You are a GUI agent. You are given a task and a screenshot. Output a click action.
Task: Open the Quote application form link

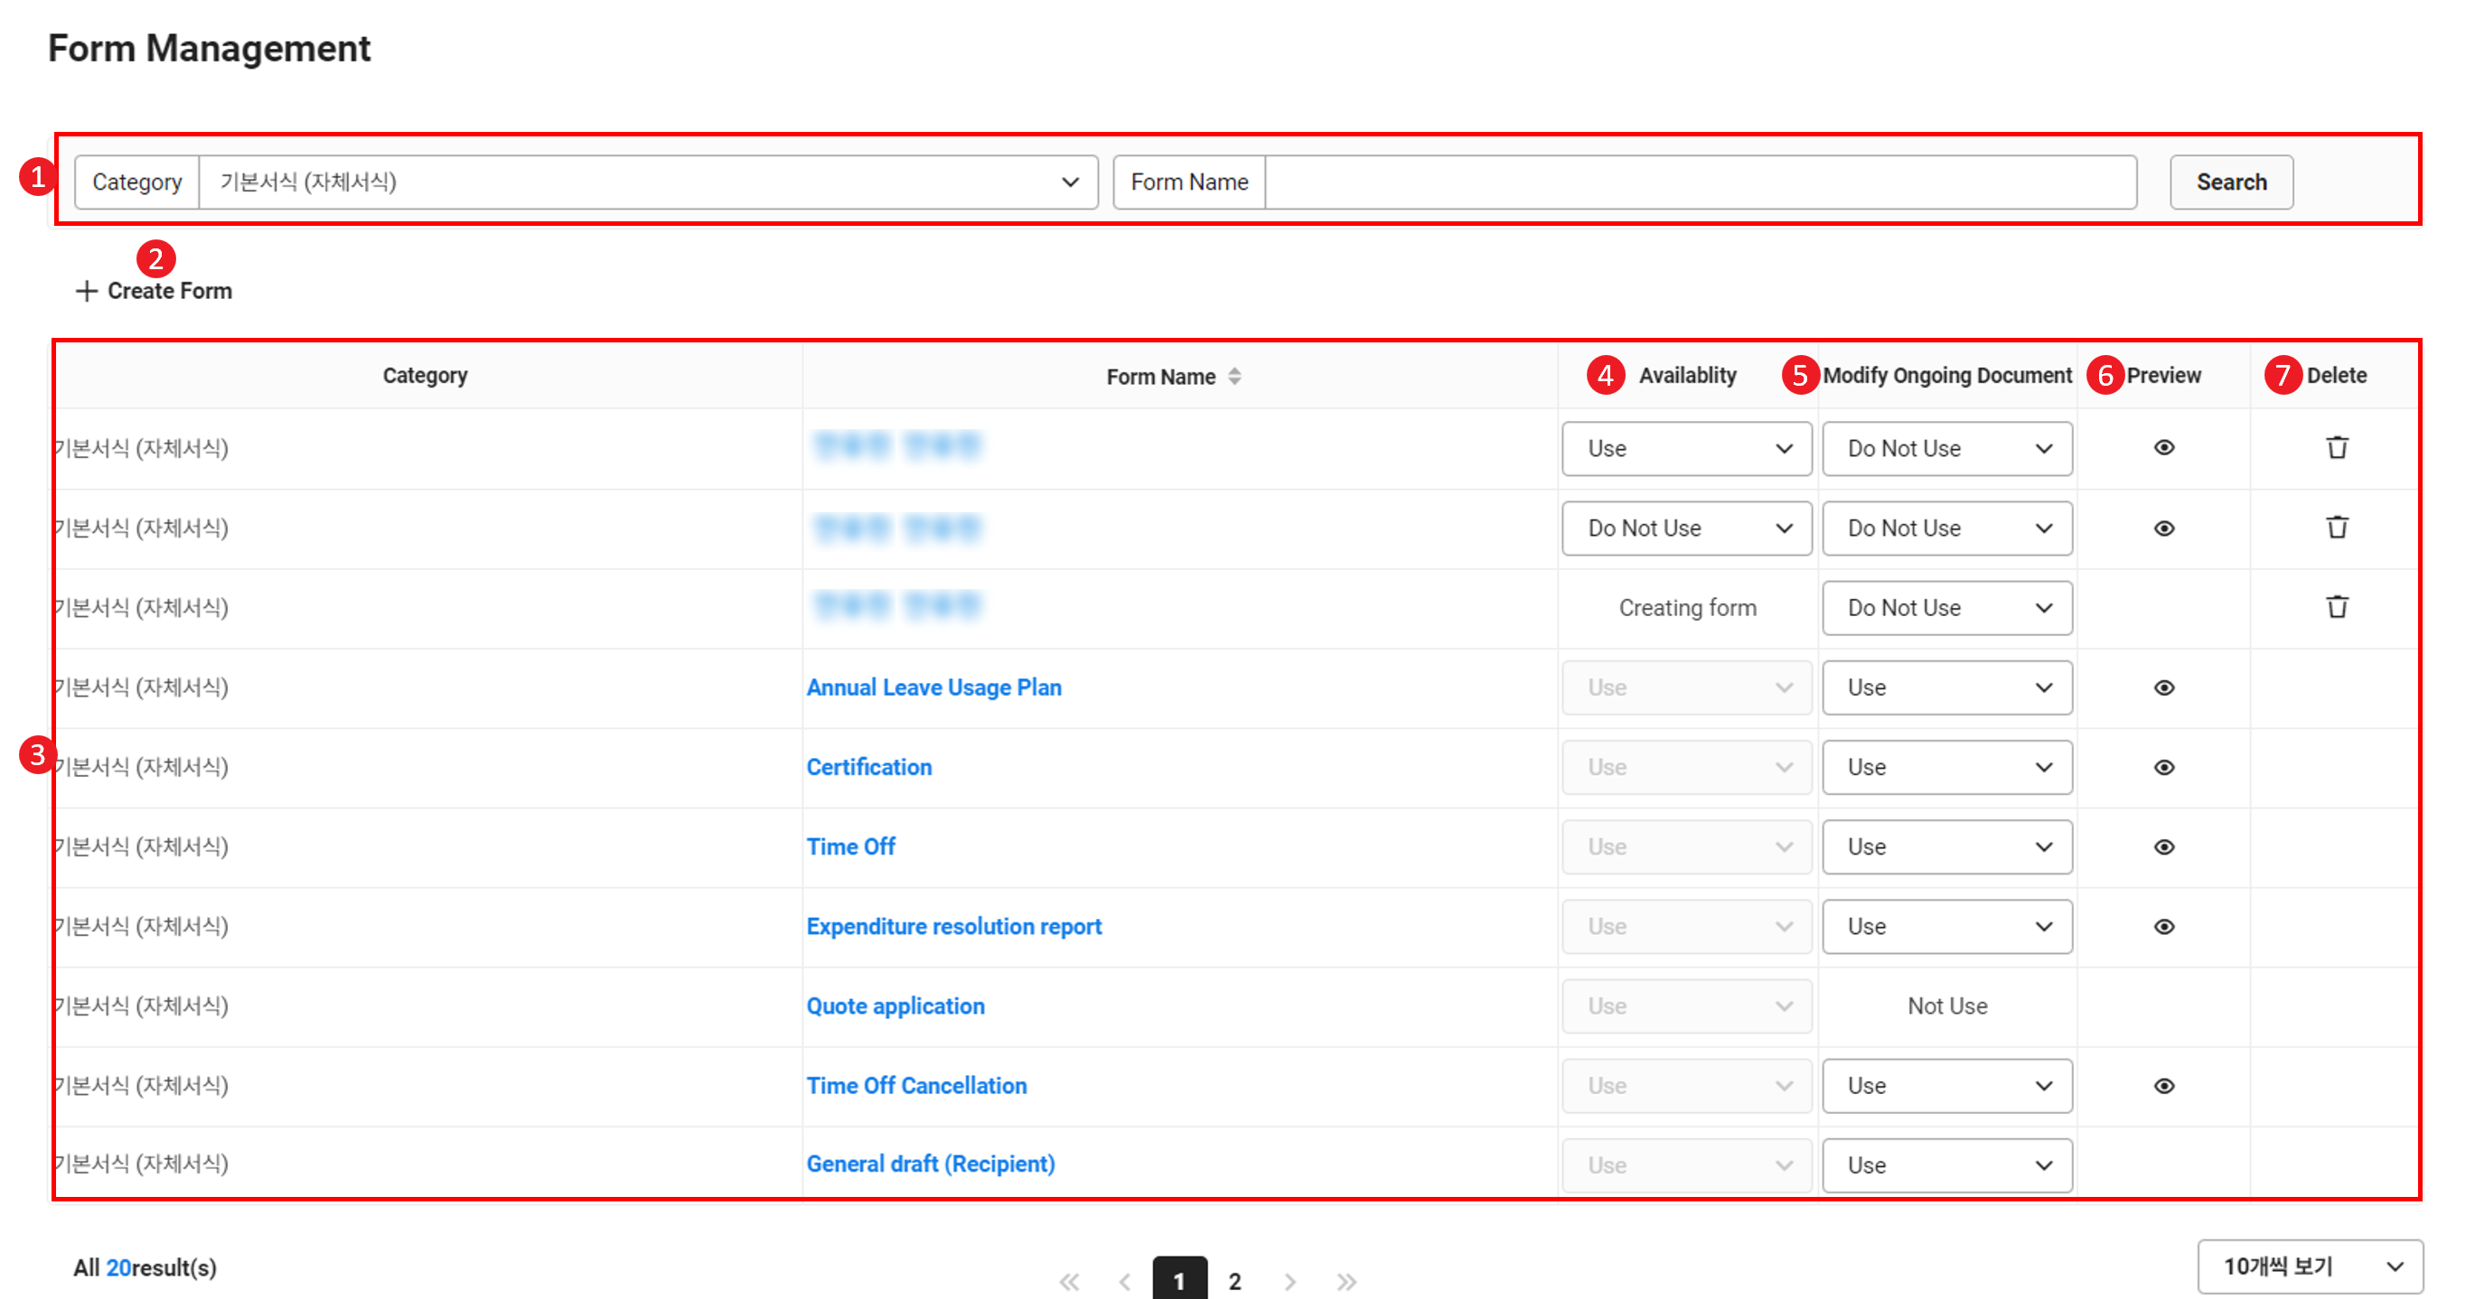pos(895,1006)
